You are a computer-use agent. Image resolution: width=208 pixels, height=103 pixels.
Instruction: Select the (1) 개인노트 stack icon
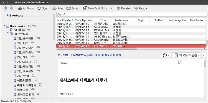point(11,34)
